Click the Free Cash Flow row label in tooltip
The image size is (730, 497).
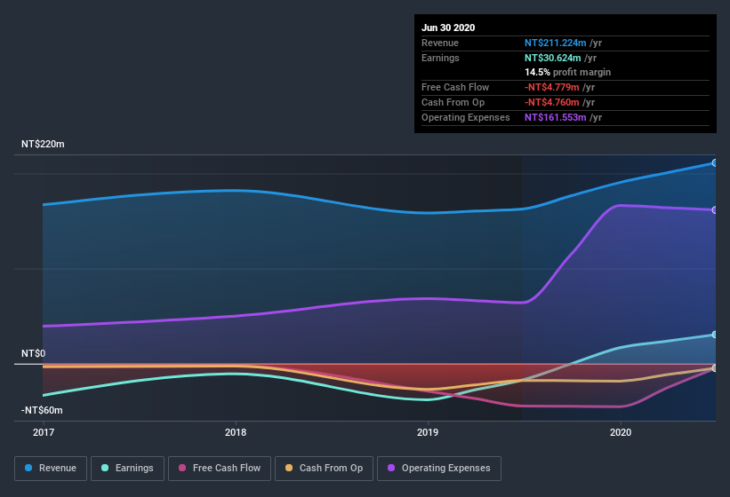(x=455, y=87)
